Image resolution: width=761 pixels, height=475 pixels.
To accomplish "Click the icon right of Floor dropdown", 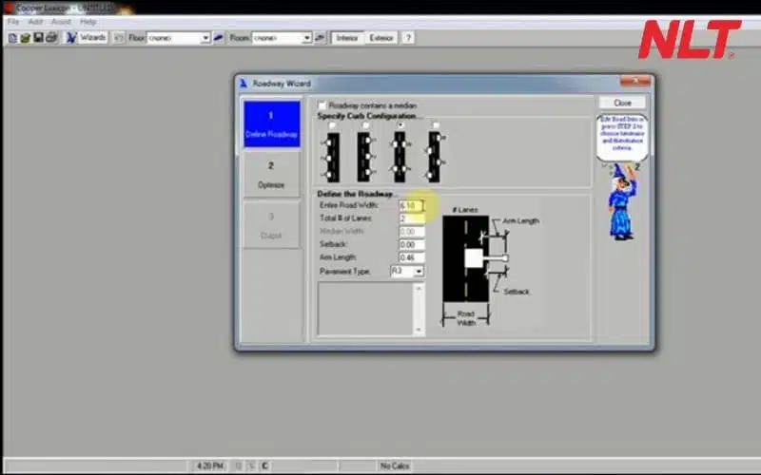I will pyautogui.click(x=219, y=38).
